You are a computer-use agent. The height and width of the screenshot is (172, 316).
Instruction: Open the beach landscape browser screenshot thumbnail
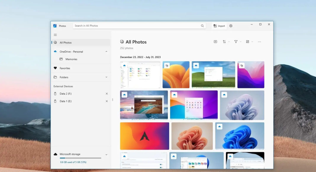[x=144, y=105]
